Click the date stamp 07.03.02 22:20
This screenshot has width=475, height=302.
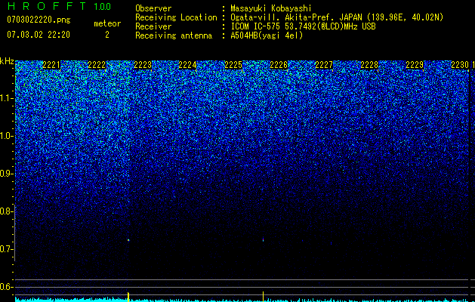(39, 35)
